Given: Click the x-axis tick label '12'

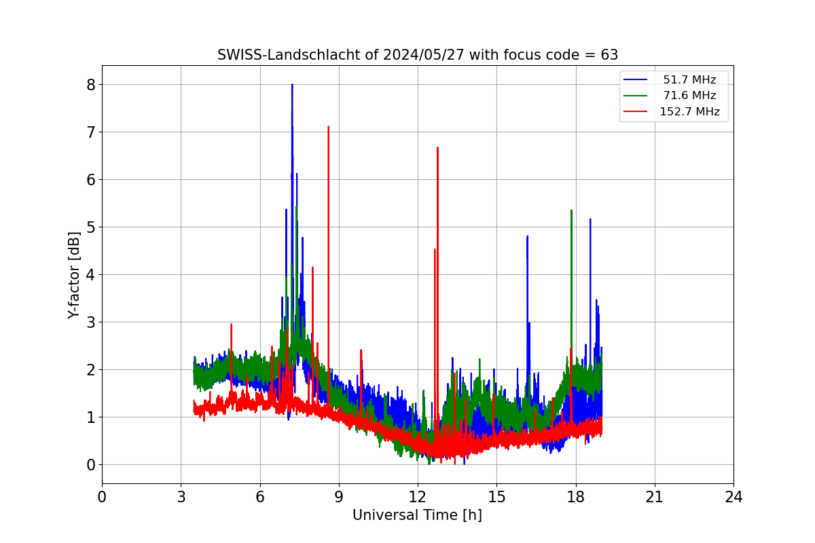Looking at the screenshot, I should pos(418,497).
